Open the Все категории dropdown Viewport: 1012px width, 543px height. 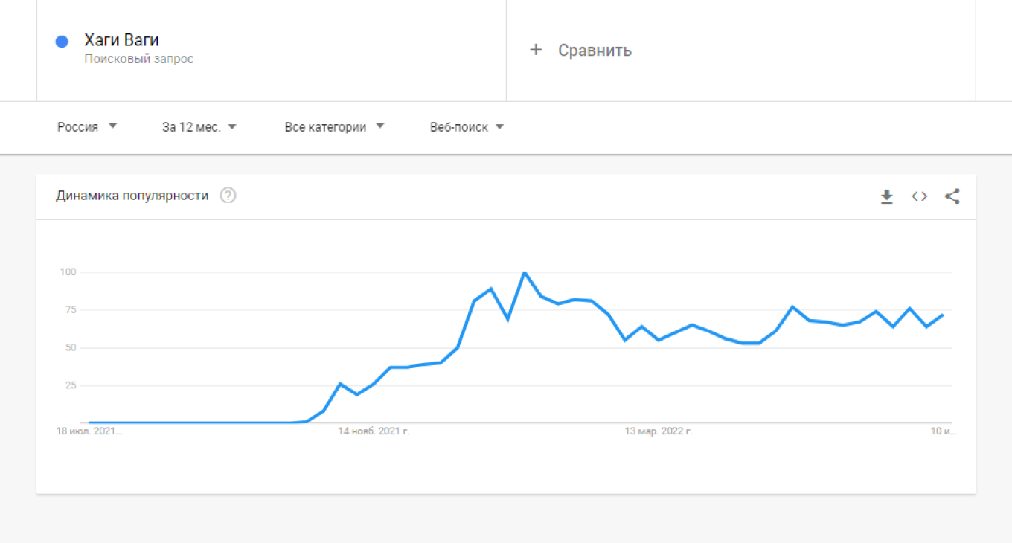point(334,127)
